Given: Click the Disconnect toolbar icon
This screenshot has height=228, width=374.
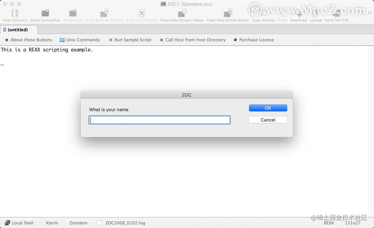Looking at the screenshot, I should [73, 13].
